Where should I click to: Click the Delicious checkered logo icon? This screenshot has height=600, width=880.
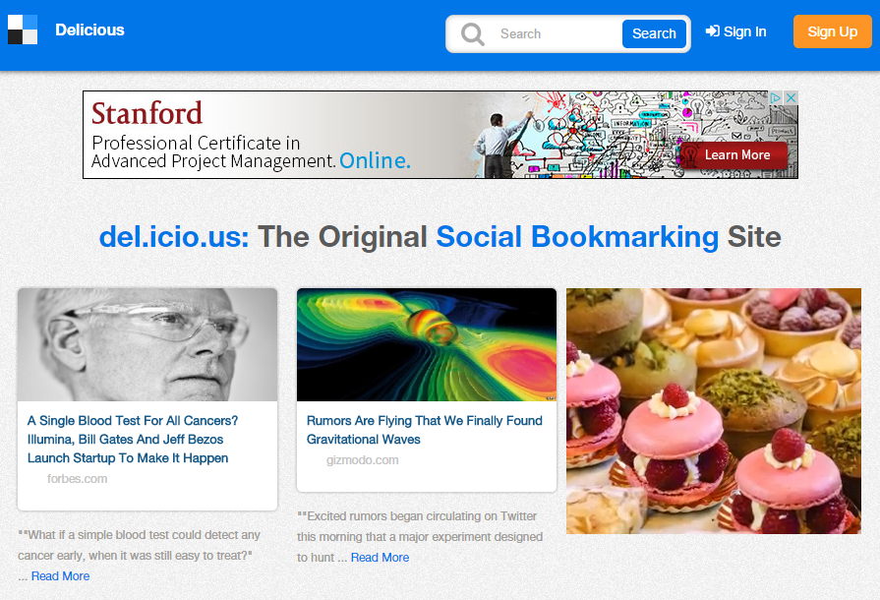coord(23,30)
